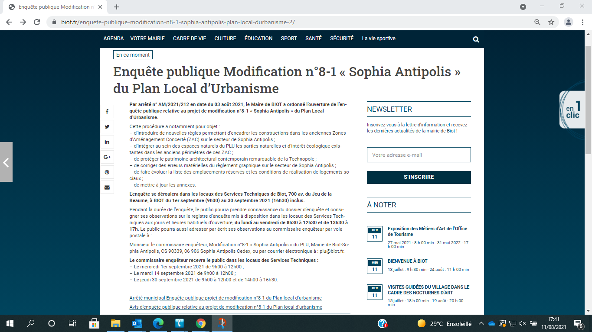Open the browser zoom magnifier icon
Screen dimensions: 592x332
tap(537, 22)
